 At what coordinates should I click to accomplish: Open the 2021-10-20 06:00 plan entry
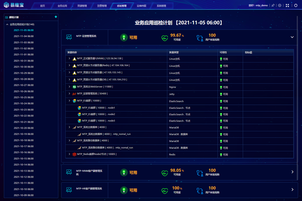coord(24,128)
